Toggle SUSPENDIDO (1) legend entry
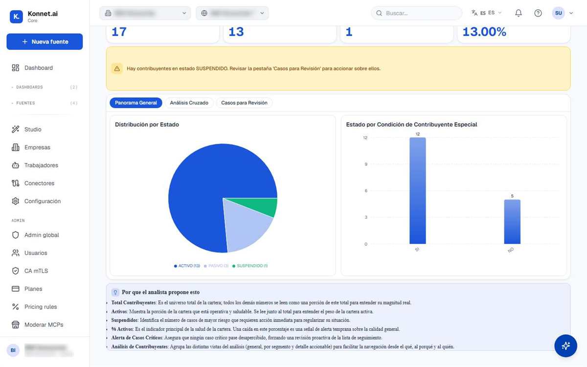The image size is (587, 367). (250, 266)
